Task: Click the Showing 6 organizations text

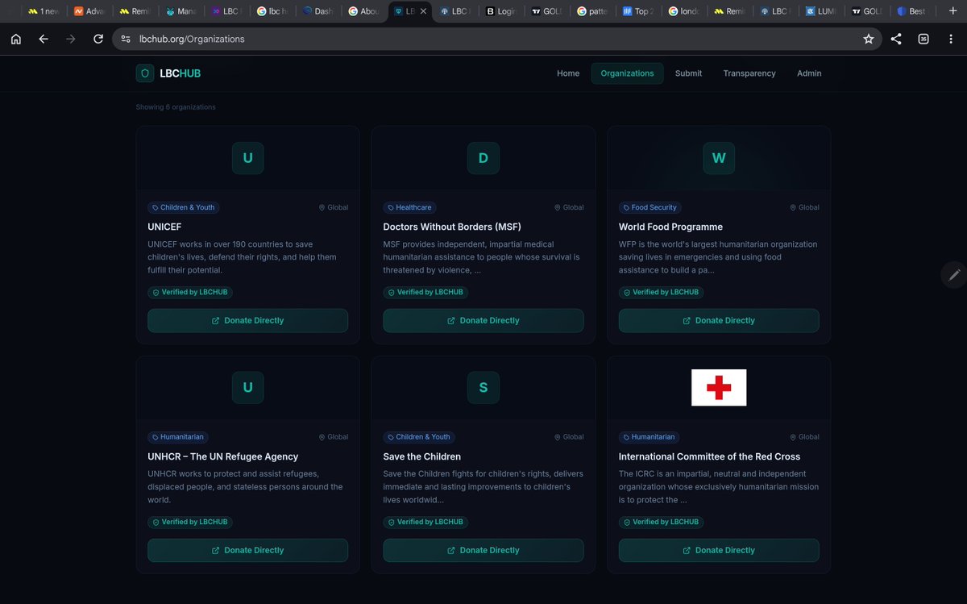Action: tap(176, 107)
